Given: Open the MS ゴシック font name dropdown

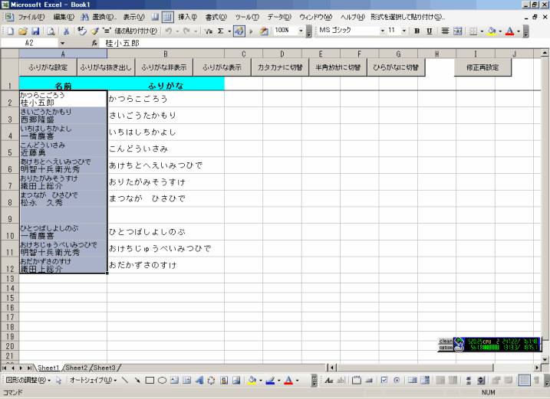Looking at the screenshot, I should pos(382,31).
